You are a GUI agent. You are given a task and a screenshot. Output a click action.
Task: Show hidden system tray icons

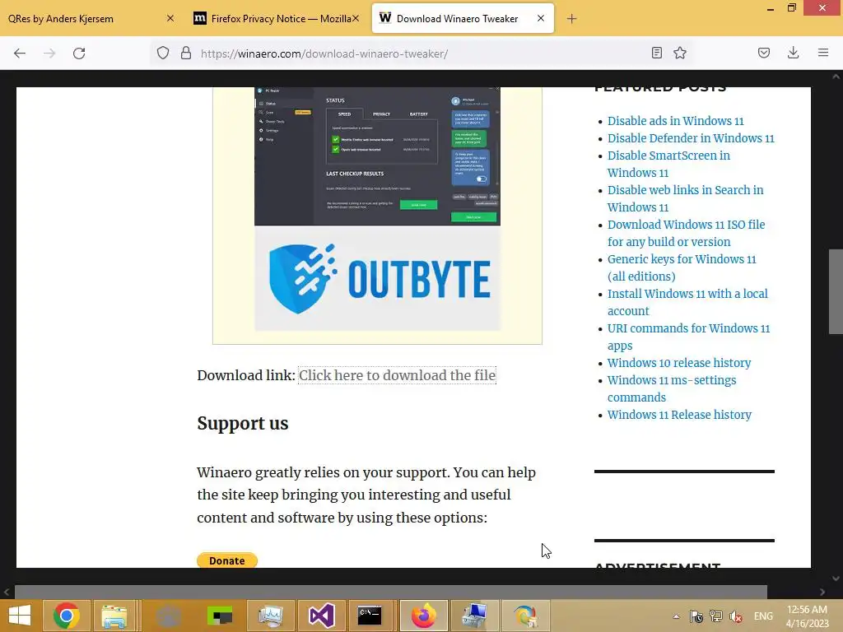click(x=677, y=616)
